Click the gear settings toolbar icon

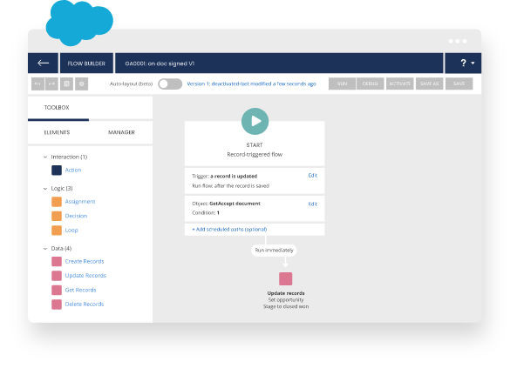81,84
